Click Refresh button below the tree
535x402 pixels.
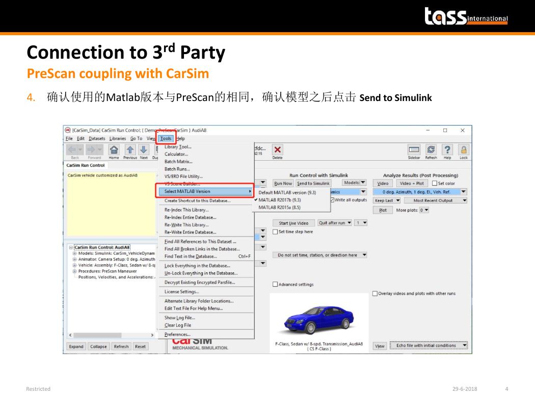[x=121, y=346]
